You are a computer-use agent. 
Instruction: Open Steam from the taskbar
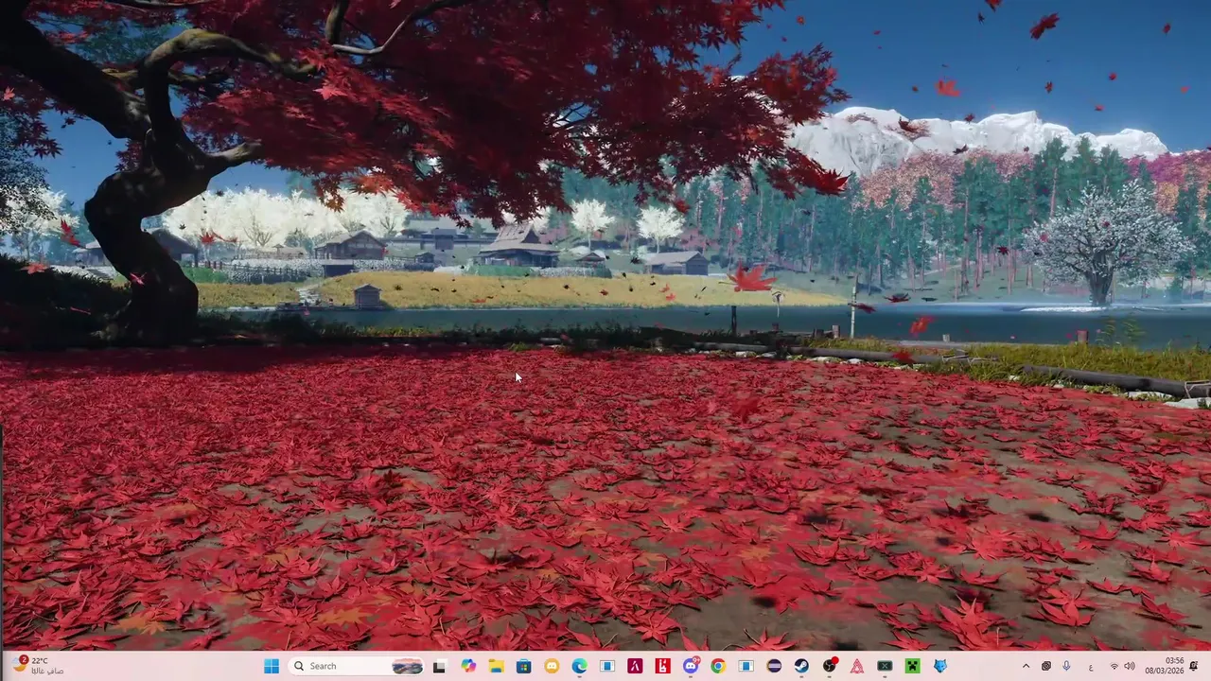tap(800, 666)
